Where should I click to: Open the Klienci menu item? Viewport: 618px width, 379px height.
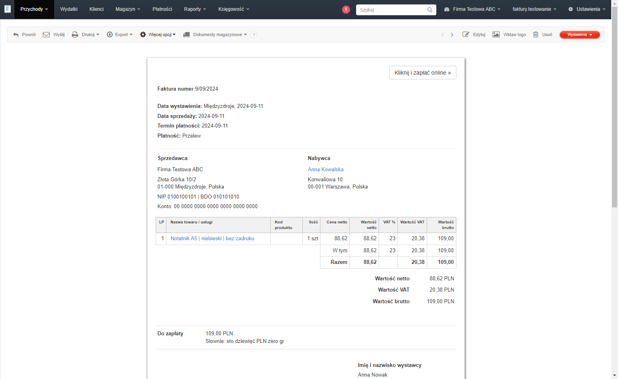97,9
